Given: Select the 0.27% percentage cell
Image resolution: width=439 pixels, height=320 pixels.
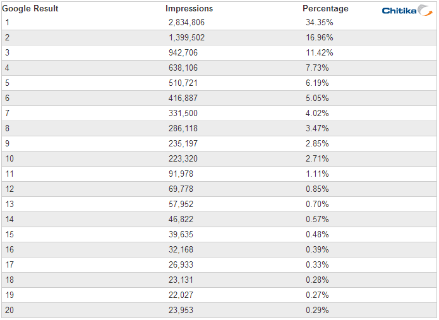Looking at the screenshot, I should tap(318, 295).
